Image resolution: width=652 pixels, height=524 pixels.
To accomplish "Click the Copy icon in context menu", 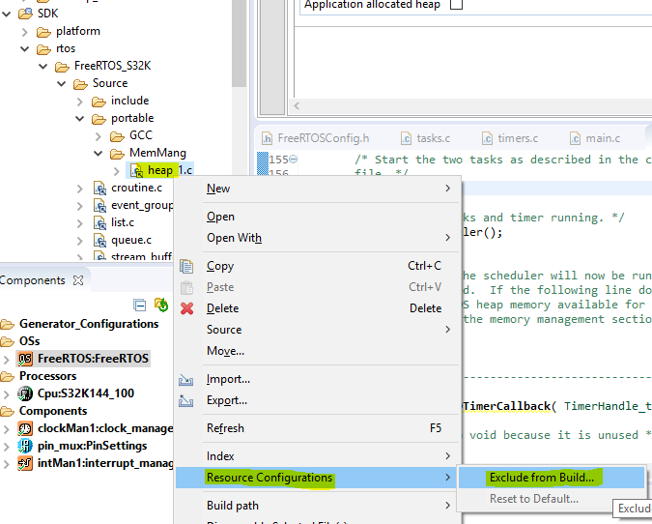I will tap(186, 266).
